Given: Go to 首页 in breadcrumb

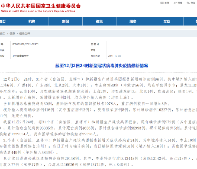Looking at the screenshot, I should click(3, 34).
